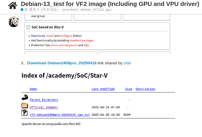Click the Official Images folder icon
The image size is (202, 137).
pyautogui.click(x=25, y=105)
